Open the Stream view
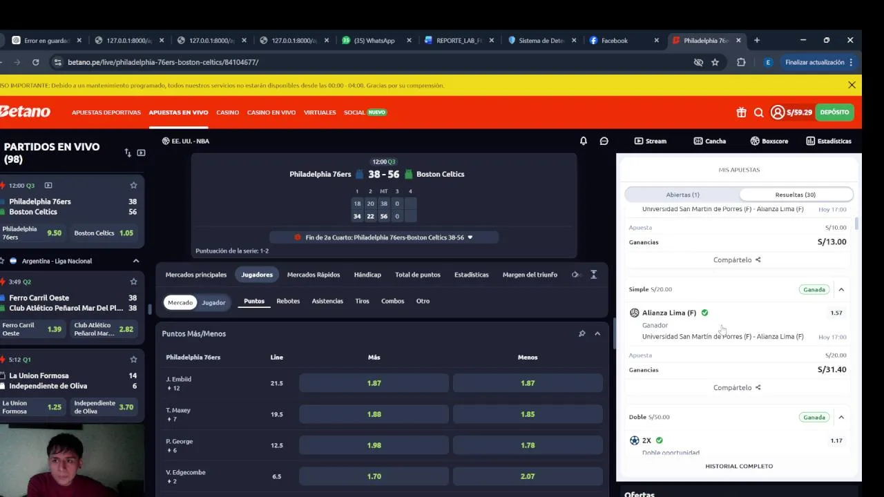This screenshot has width=884, height=497. point(651,141)
